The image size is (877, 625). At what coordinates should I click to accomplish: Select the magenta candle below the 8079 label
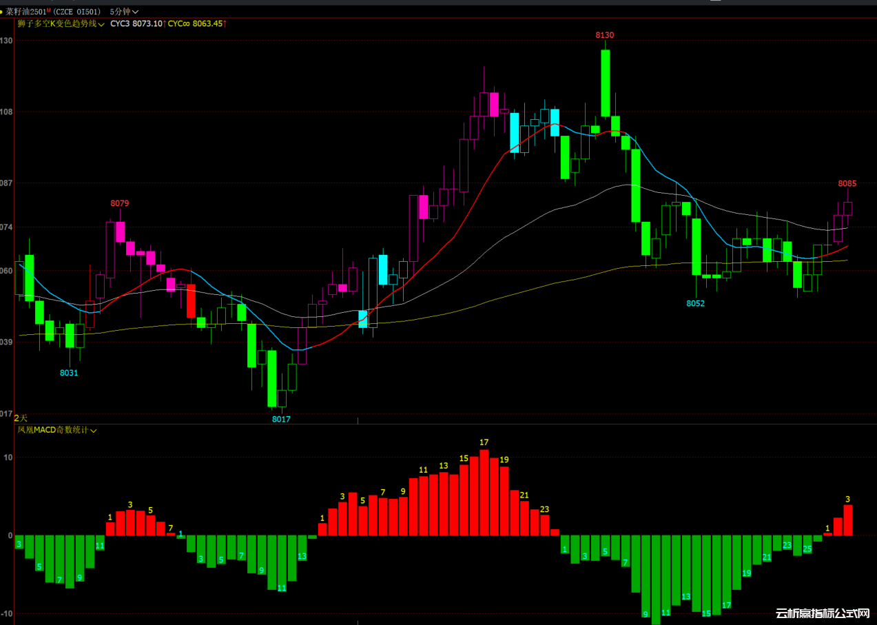(120, 232)
